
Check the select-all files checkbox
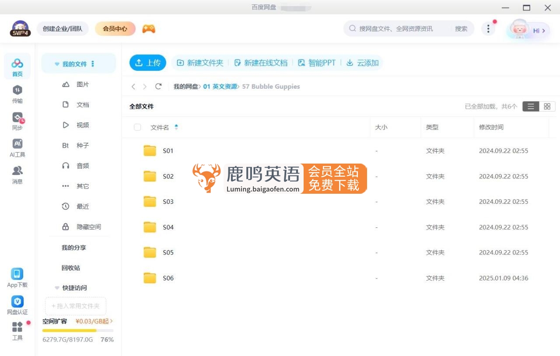pos(137,127)
